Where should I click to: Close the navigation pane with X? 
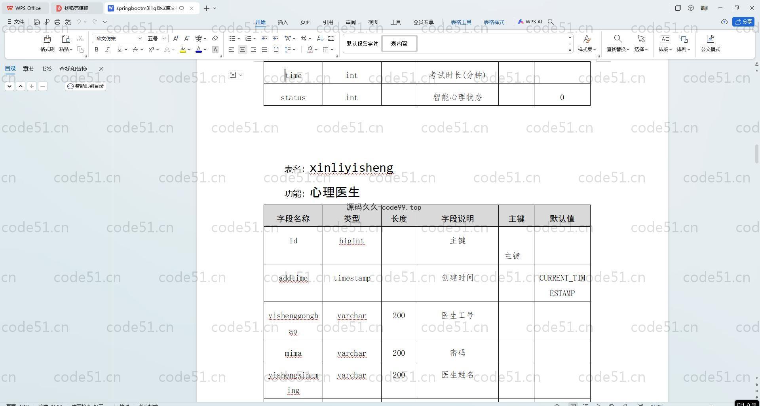tap(101, 69)
